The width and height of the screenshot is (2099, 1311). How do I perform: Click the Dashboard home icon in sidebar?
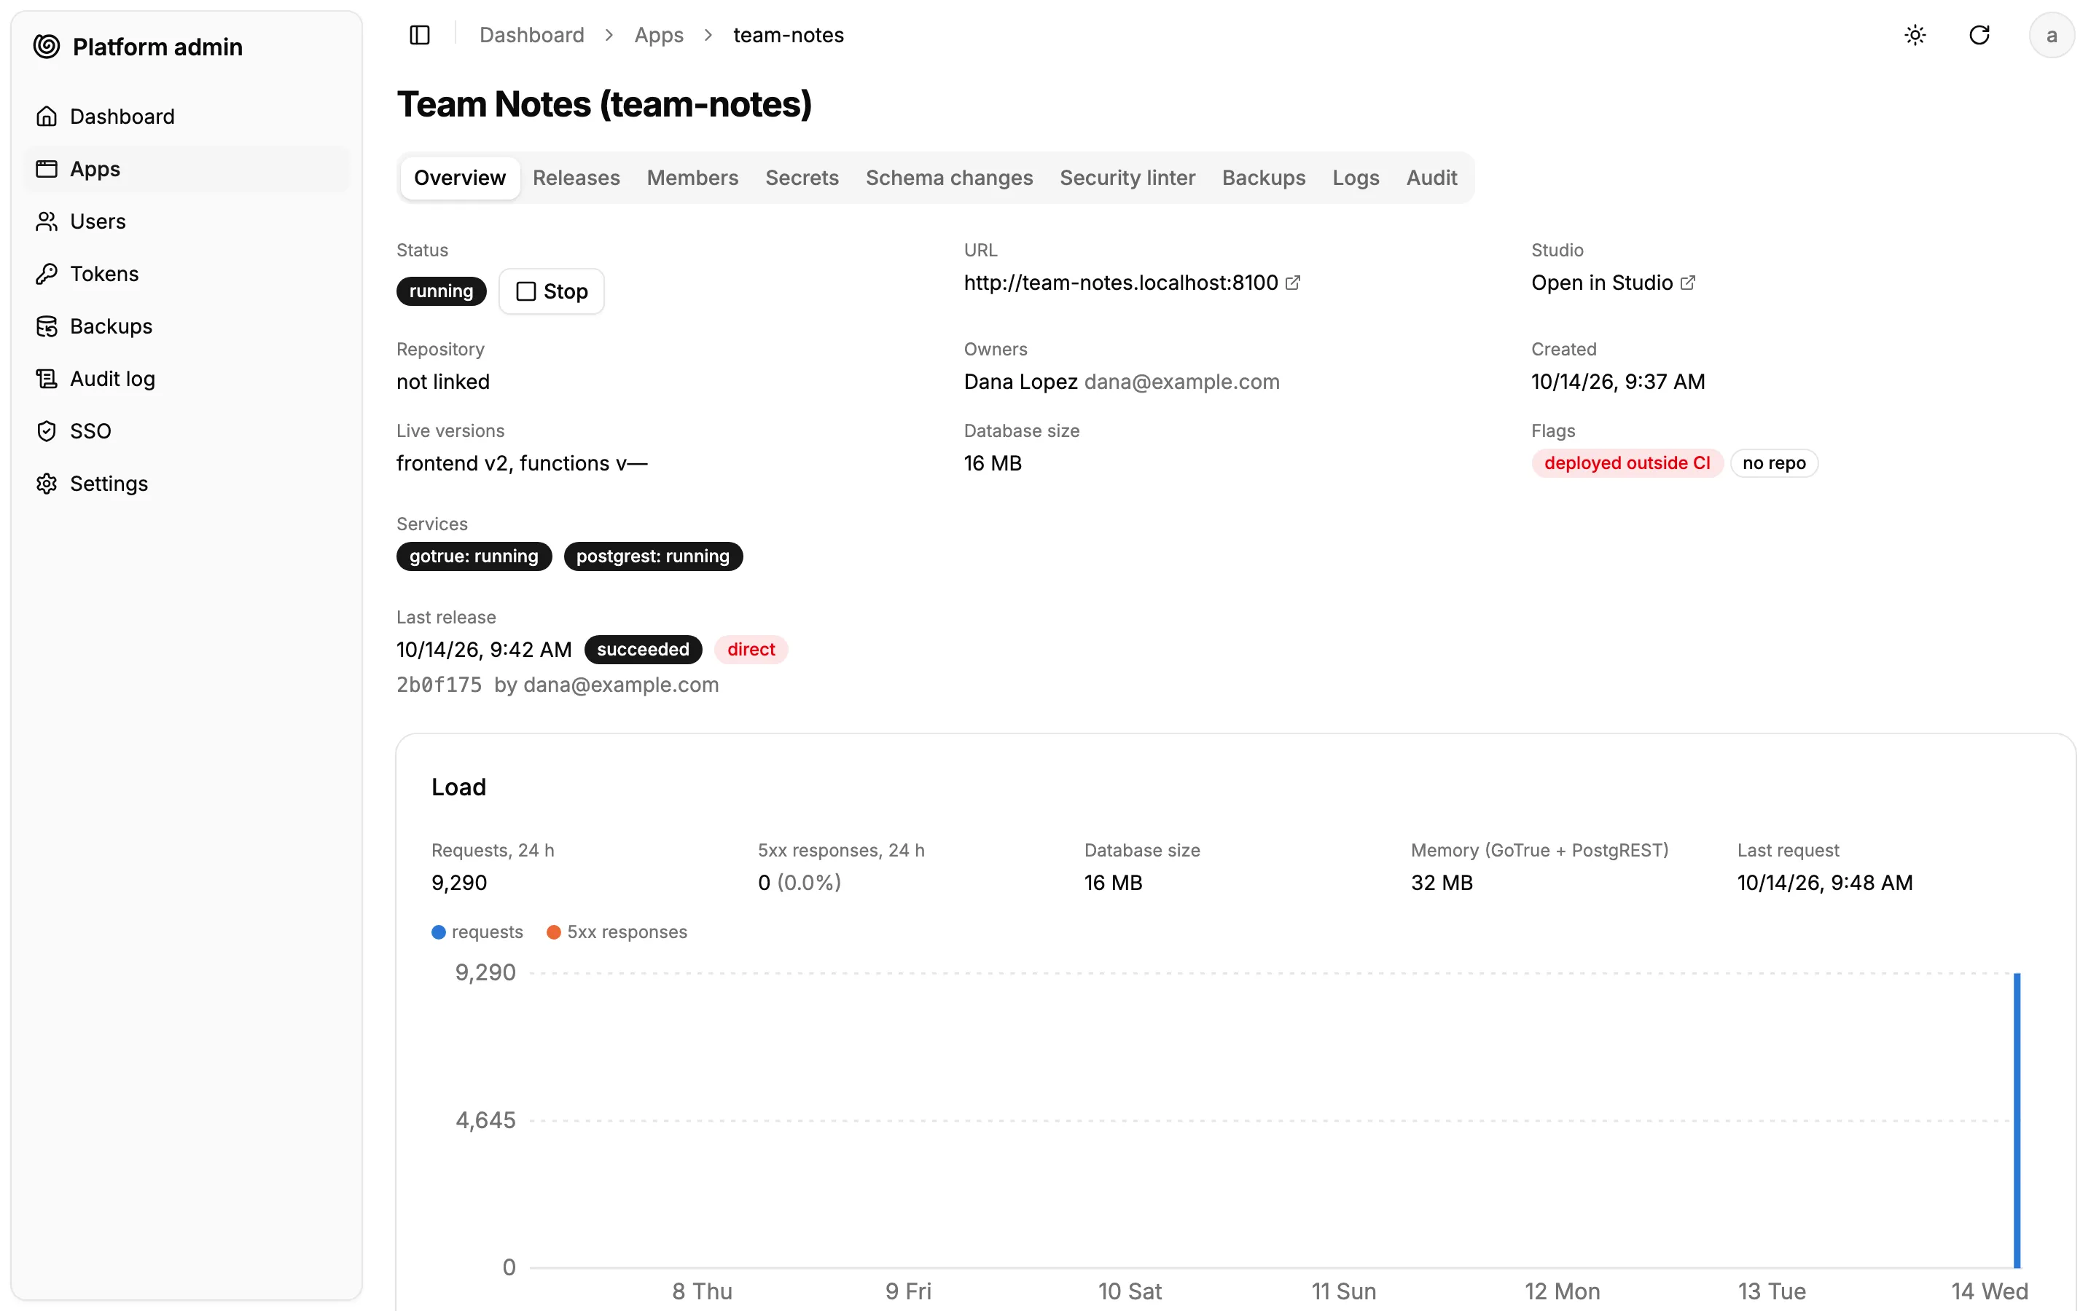(47, 117)
